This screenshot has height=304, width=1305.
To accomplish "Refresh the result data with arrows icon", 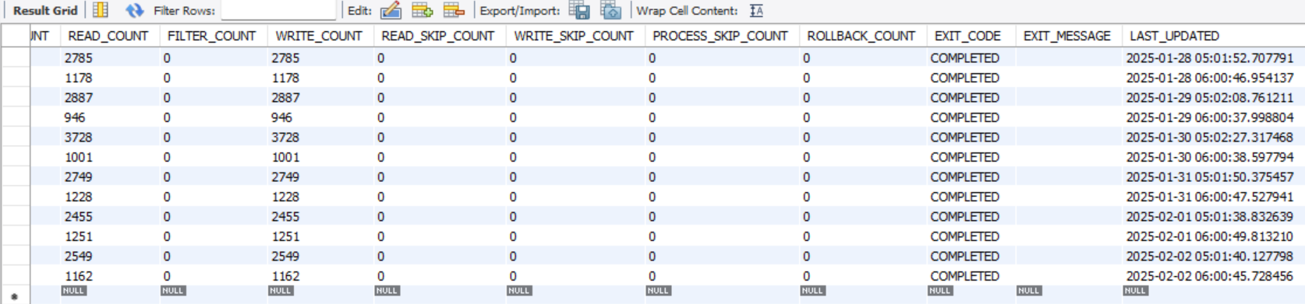I will [x=135, y=10].
